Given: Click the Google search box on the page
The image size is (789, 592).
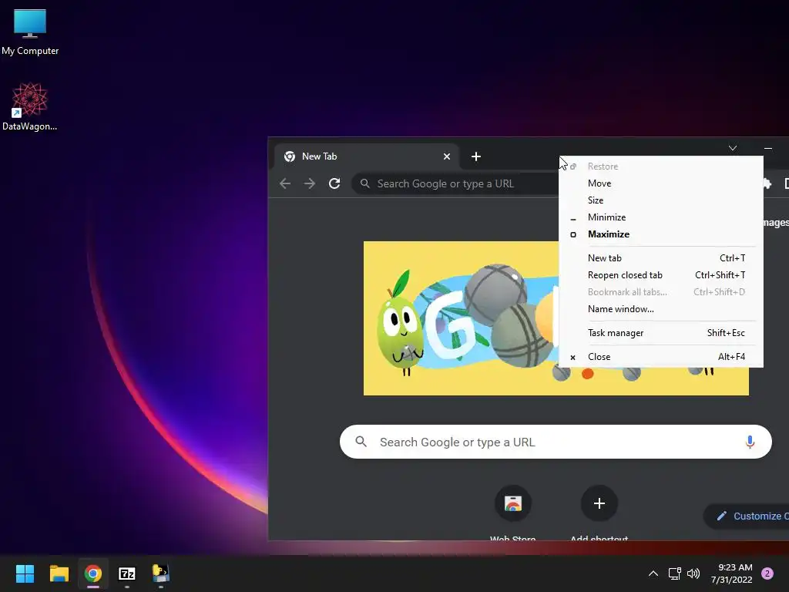Looking at the screenshot, I should click(x=556, y=442).
